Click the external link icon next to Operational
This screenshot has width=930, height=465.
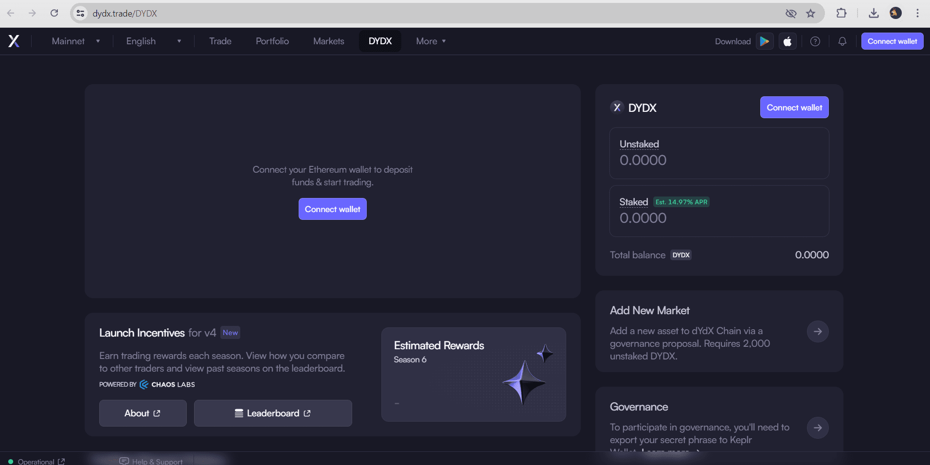click(61, 462)
